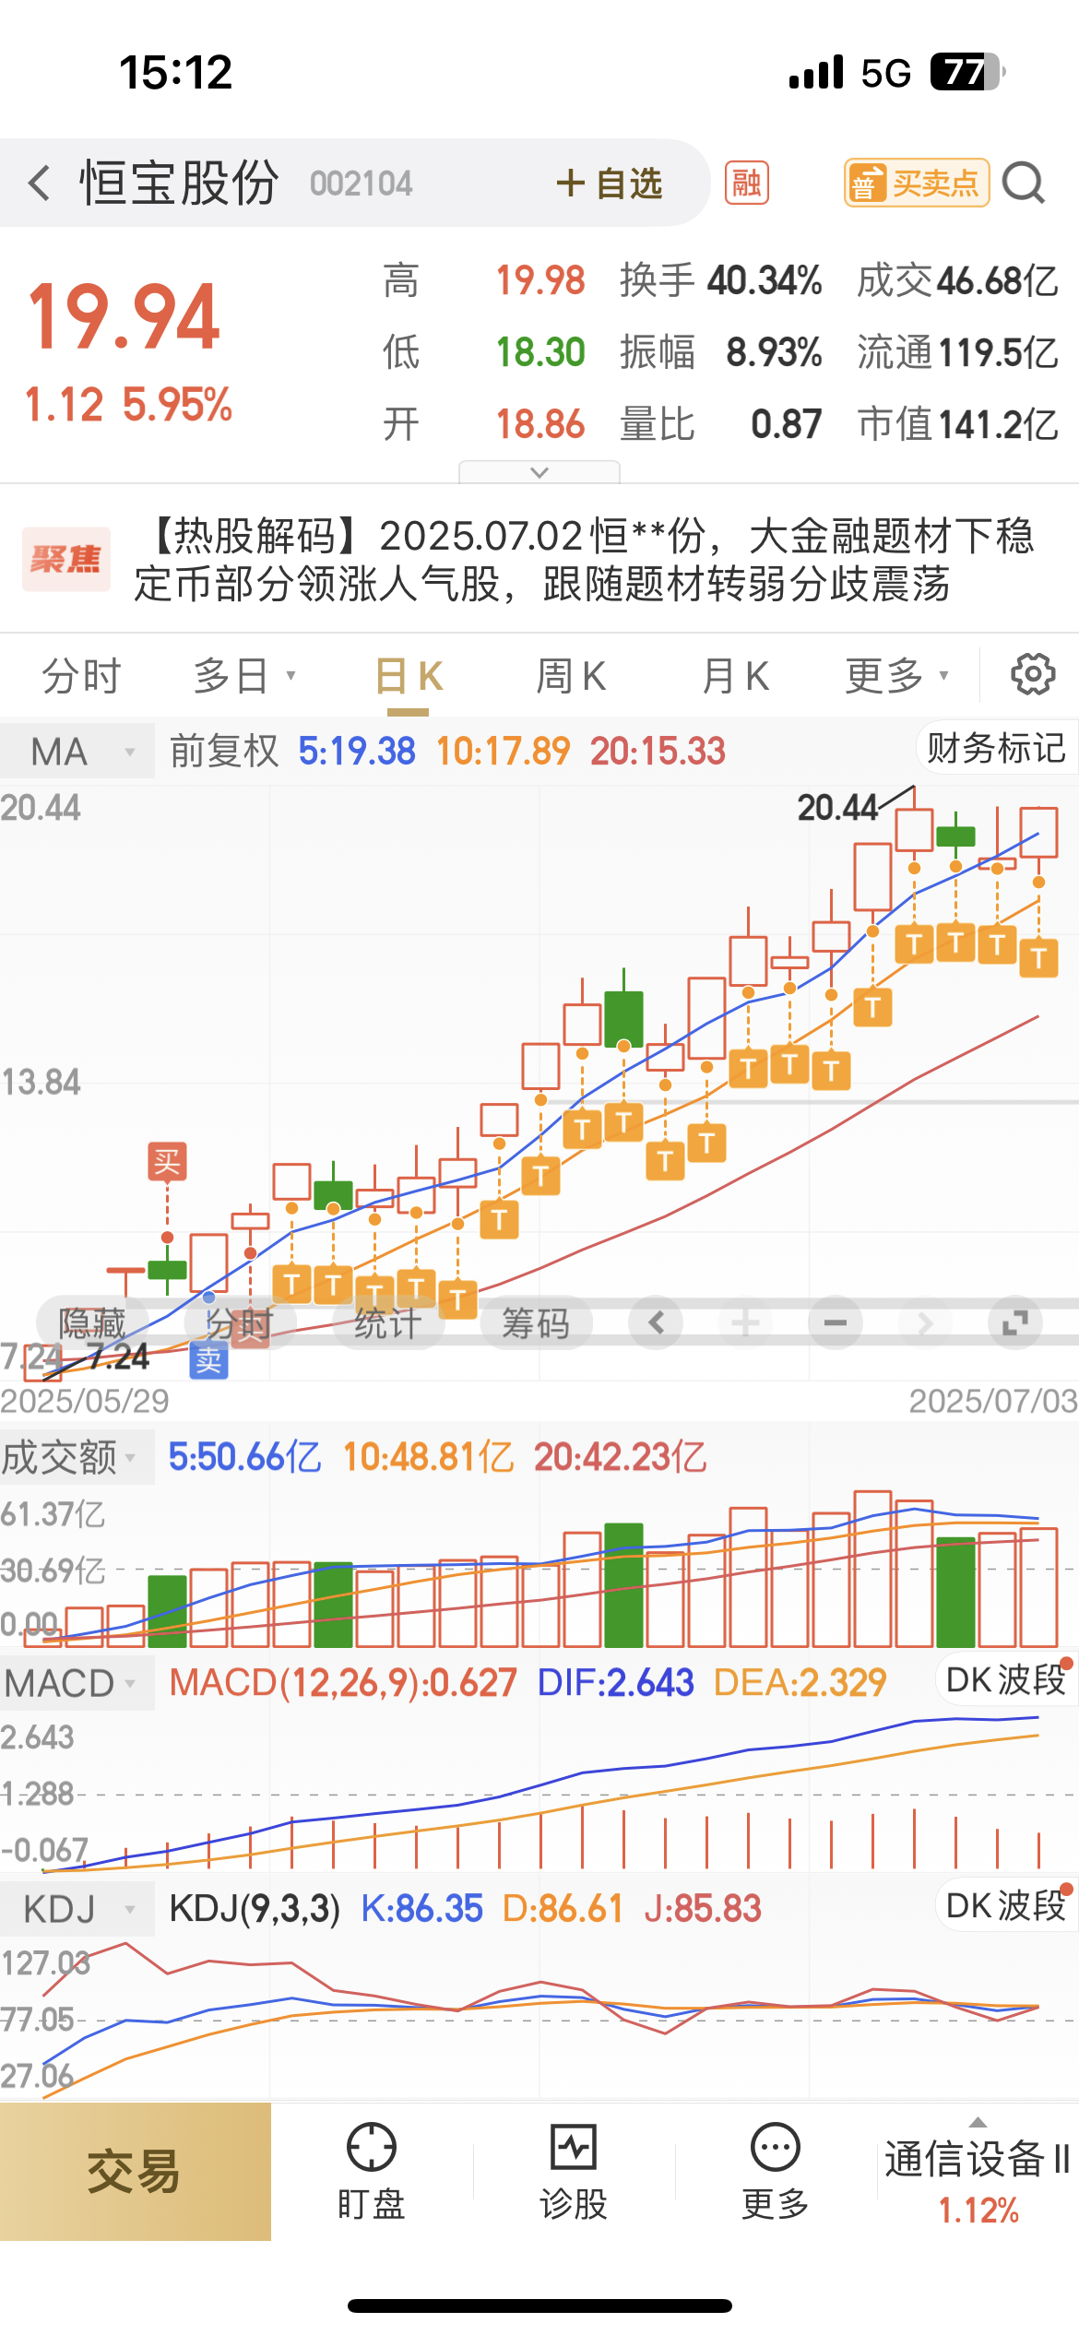
Task: Move chart left with the arrow button
Action: [656, 1323]
